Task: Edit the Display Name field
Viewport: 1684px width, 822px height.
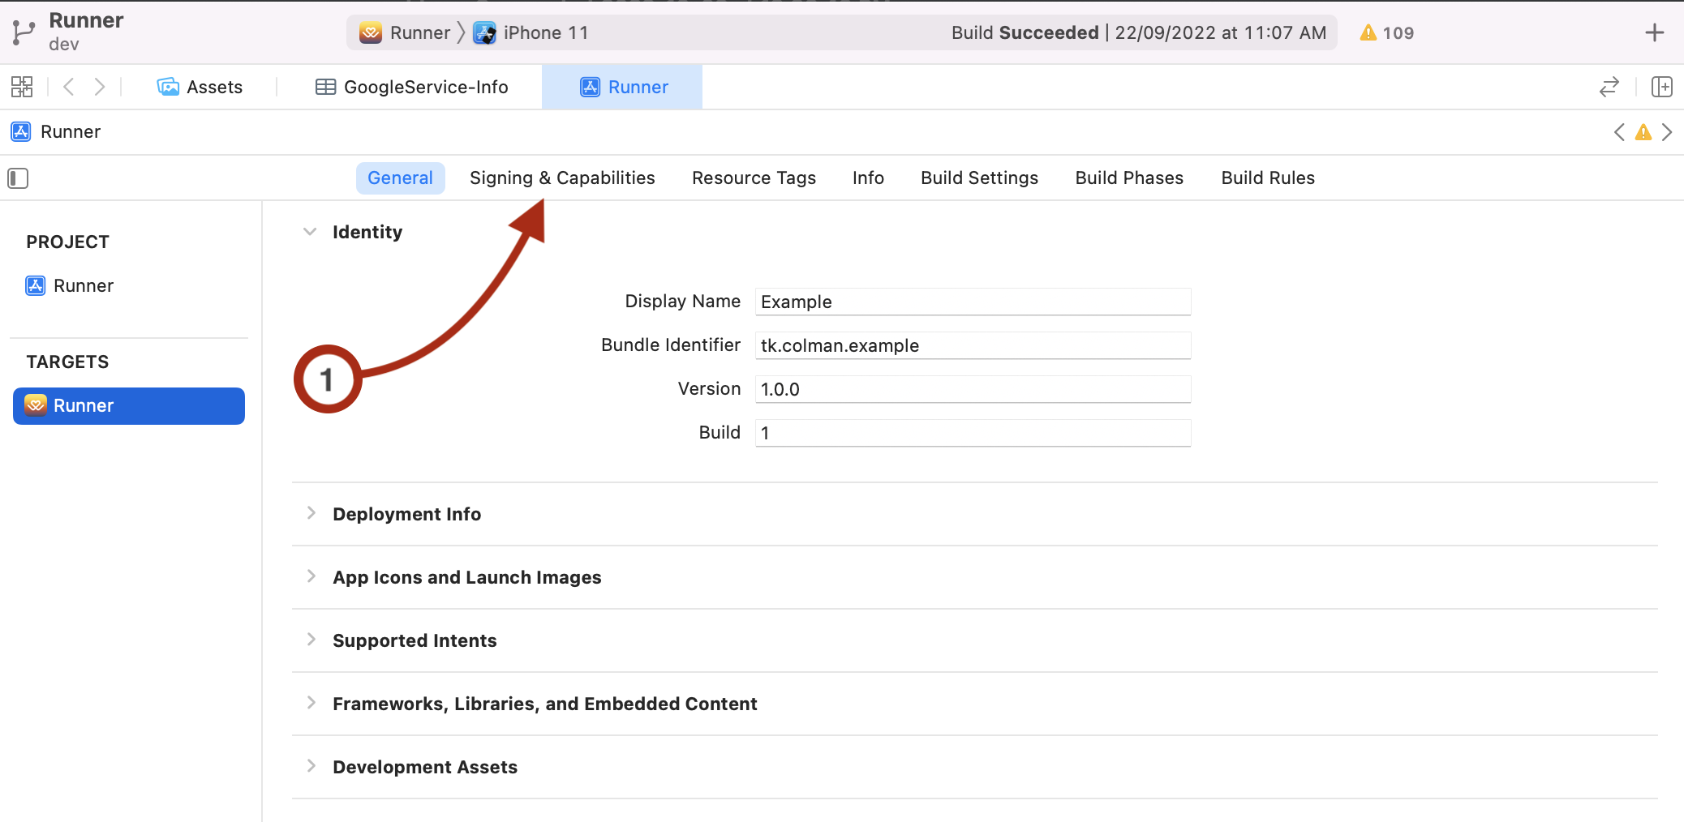Action: (x=973, y=302)
